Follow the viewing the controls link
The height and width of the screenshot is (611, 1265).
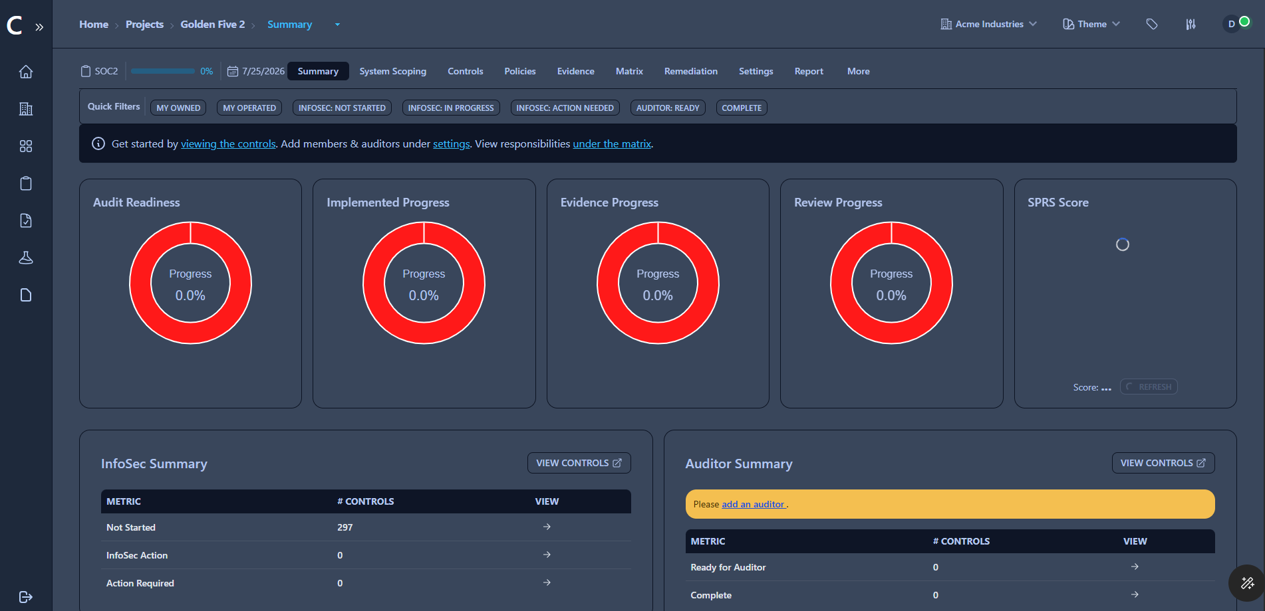(x=228, y=143)
